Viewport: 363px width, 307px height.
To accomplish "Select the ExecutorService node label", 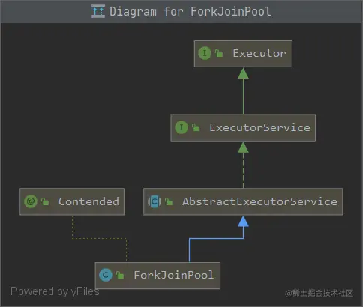I will coord(259,127).
